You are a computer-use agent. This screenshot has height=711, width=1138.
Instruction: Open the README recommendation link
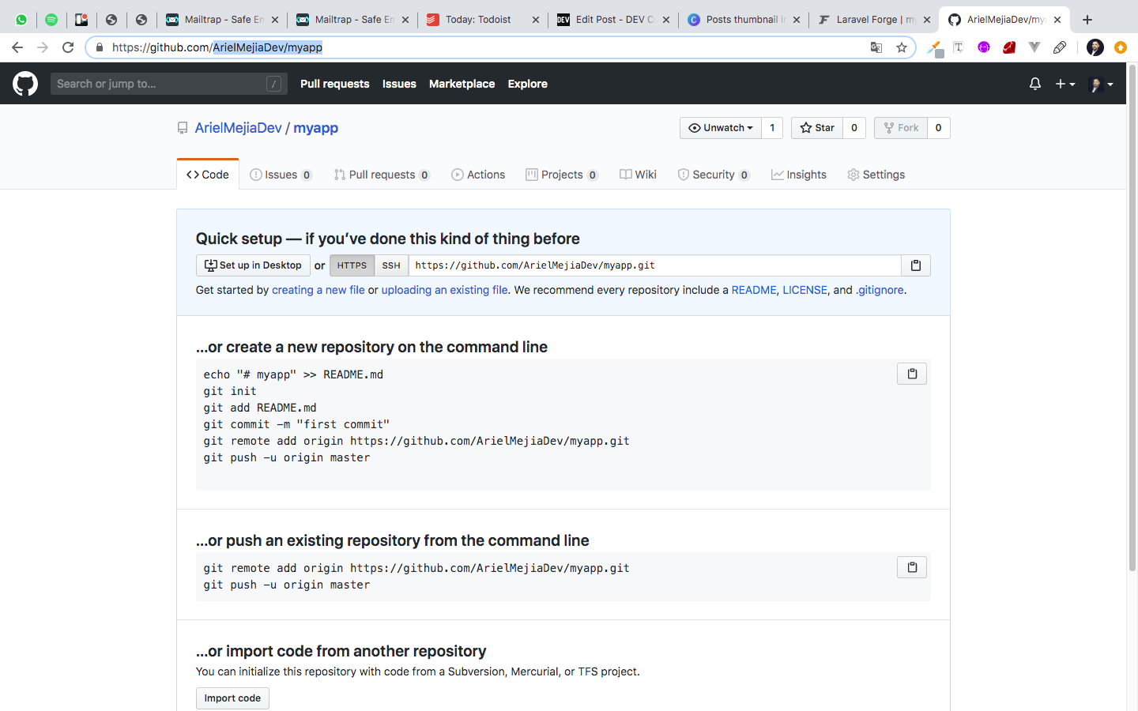(754, 290)
